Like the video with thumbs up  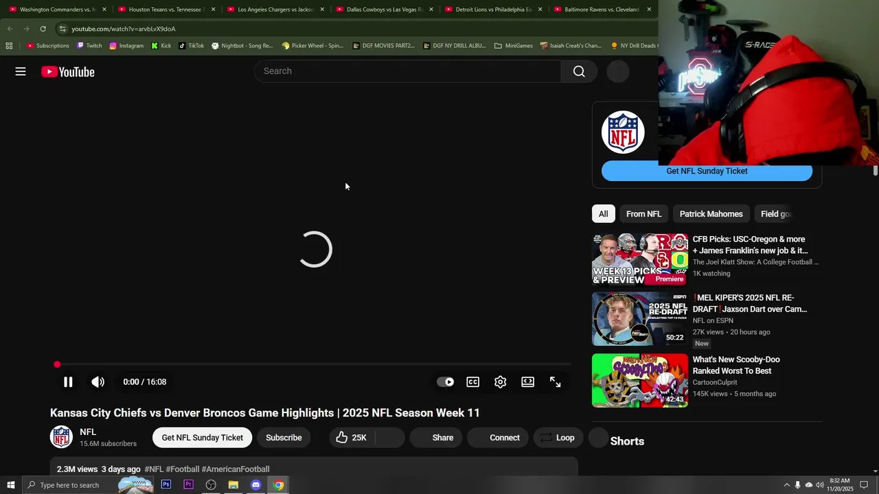tap(352, 438)
